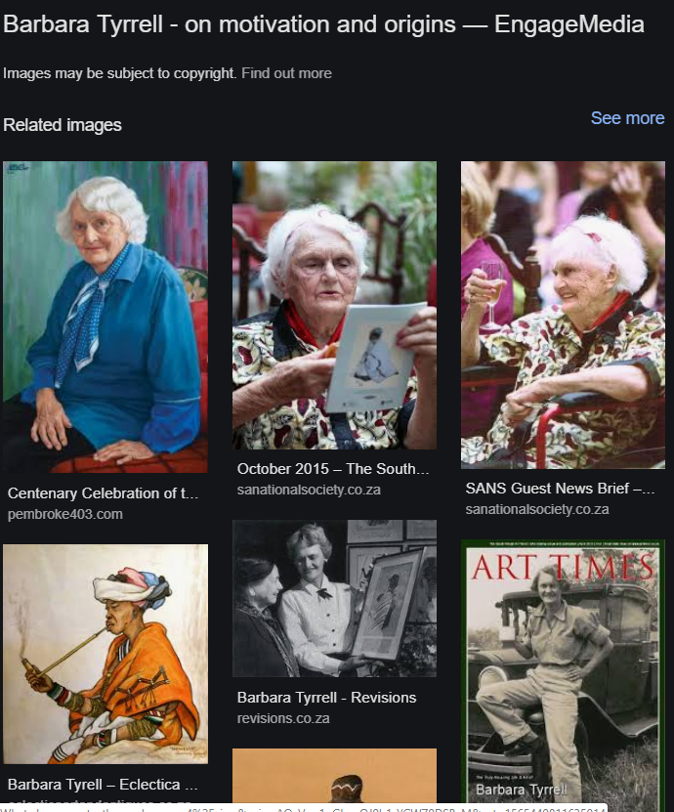Open the black-and-white framed artwork photo
674x812 pixels.
334,598
